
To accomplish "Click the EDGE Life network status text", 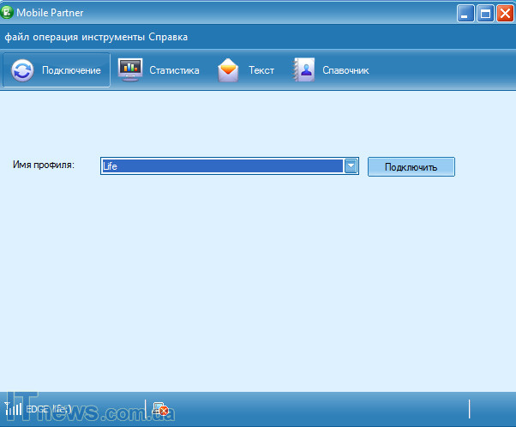I will coord(50,409).
